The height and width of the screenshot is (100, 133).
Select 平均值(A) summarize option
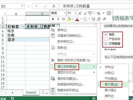pyautogui.click(x=113, y=79)
